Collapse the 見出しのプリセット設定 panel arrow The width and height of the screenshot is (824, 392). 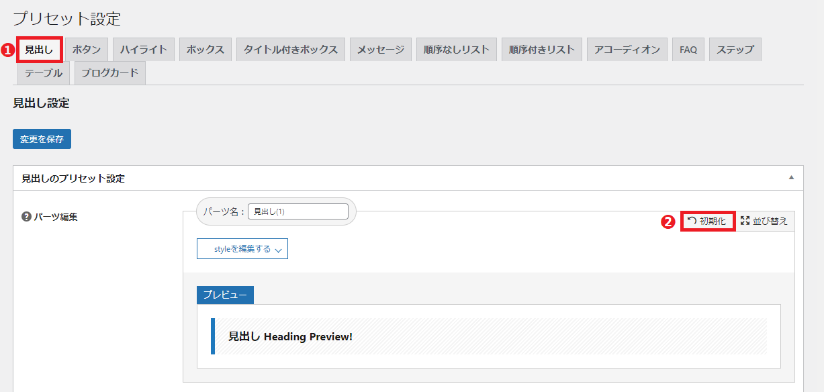coord(791,178)
